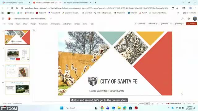
Task: Open the Animations ribbon tab
Action: (55, 24)
